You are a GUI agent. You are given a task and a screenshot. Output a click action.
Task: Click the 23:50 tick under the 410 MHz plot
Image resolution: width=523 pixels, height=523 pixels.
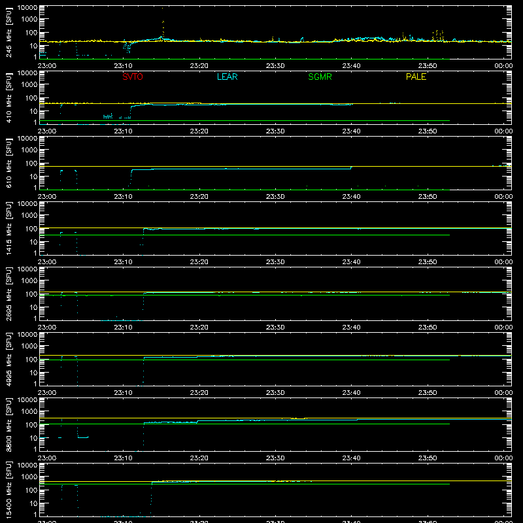pyautogui.click(x=428, y=131)
